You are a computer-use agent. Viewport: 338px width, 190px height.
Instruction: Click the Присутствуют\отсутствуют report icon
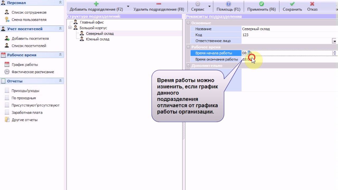tap(7, 105)
